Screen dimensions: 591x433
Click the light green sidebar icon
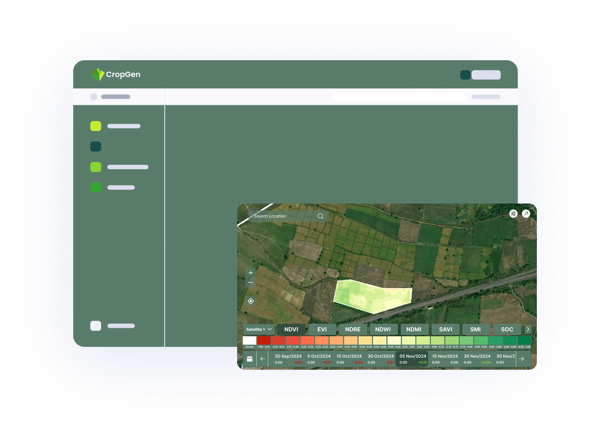(96, 167)
